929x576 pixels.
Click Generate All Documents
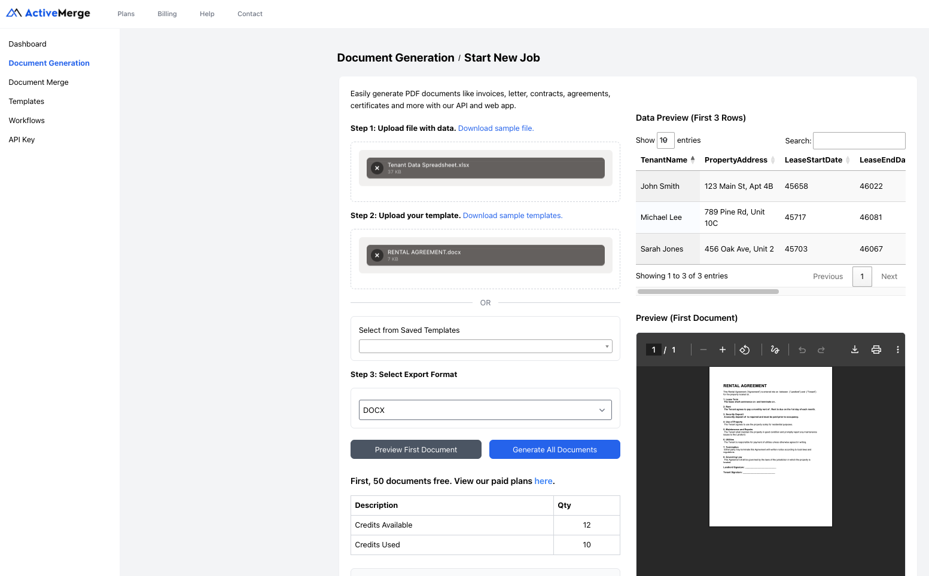(x=555, y=449)
